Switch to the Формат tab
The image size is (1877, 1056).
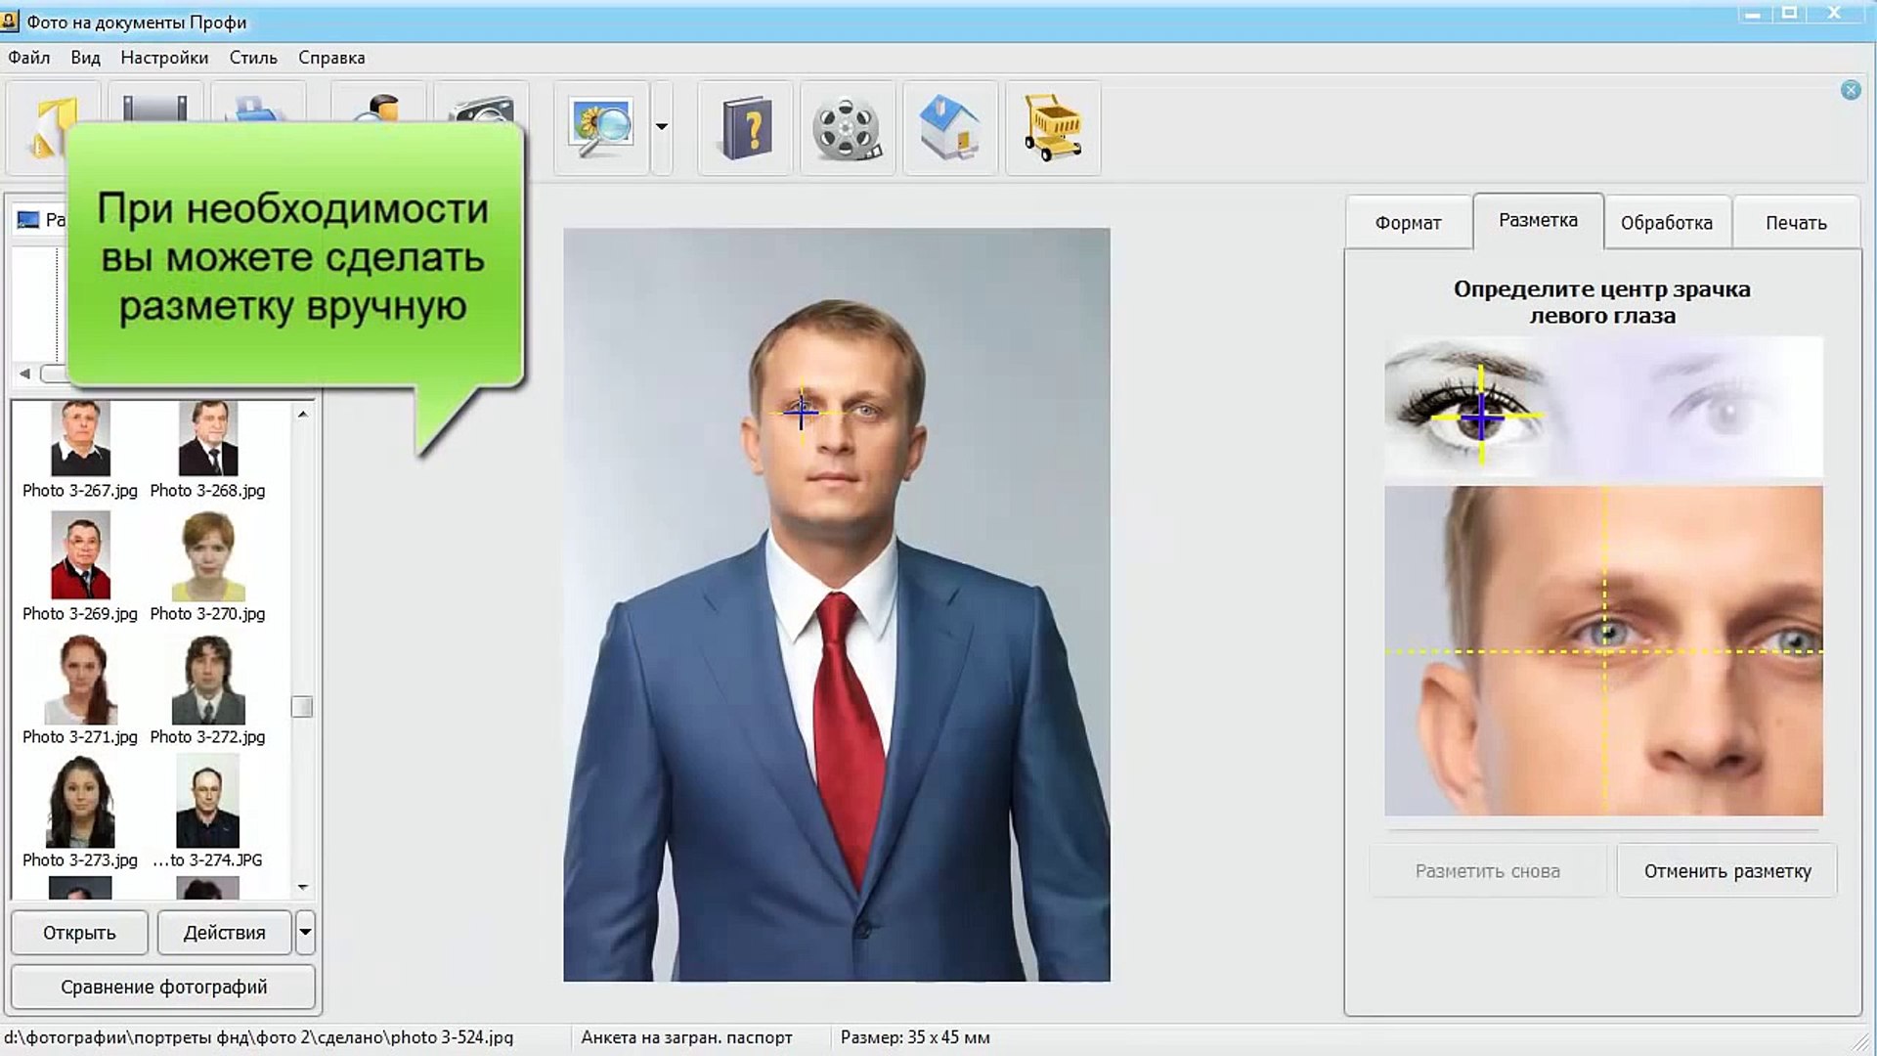click(x=1408, y=223)
